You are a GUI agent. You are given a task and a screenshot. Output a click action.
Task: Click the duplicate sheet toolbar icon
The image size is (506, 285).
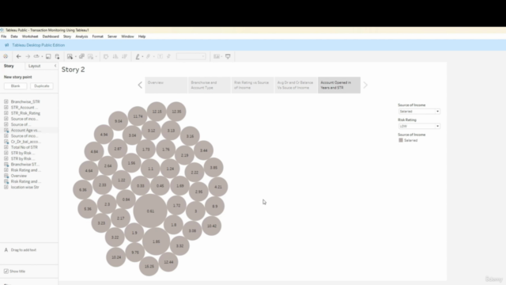click(x=81, y=56)
